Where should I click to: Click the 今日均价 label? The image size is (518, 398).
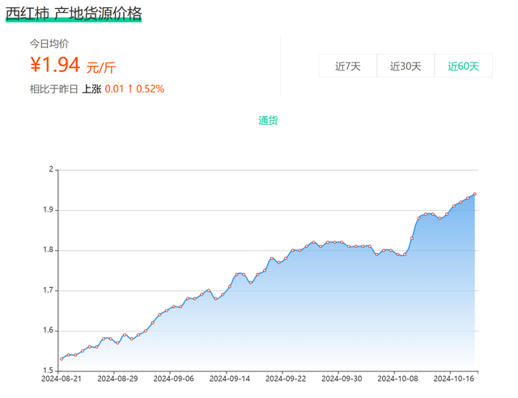tap(49, 43)
